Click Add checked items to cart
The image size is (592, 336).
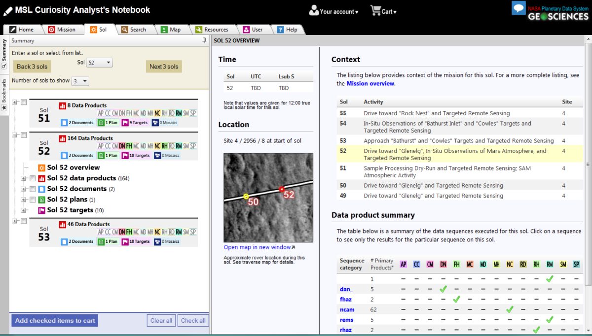[x=55, y=321]
